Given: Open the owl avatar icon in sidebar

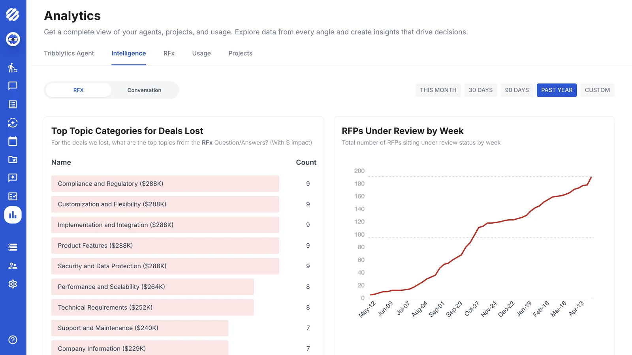Looking at the screenshot, I should (x=13, y=39).
